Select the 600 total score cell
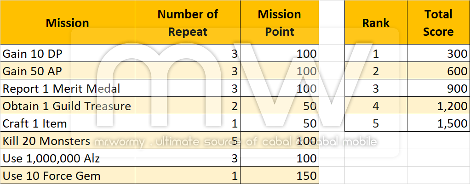Screen dimensions: 470x184 tap(438, 71)
